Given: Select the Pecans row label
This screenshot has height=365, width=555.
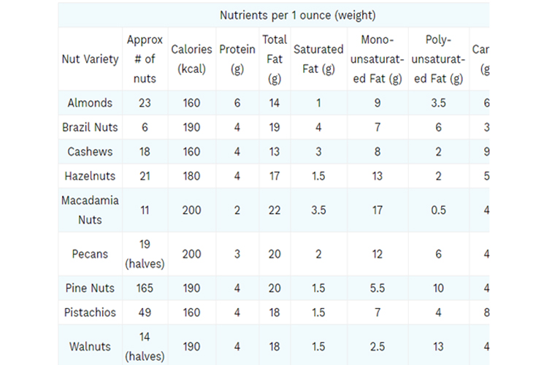Looking at the screenshot, I should pyautogui.click(x=90, y=254).
